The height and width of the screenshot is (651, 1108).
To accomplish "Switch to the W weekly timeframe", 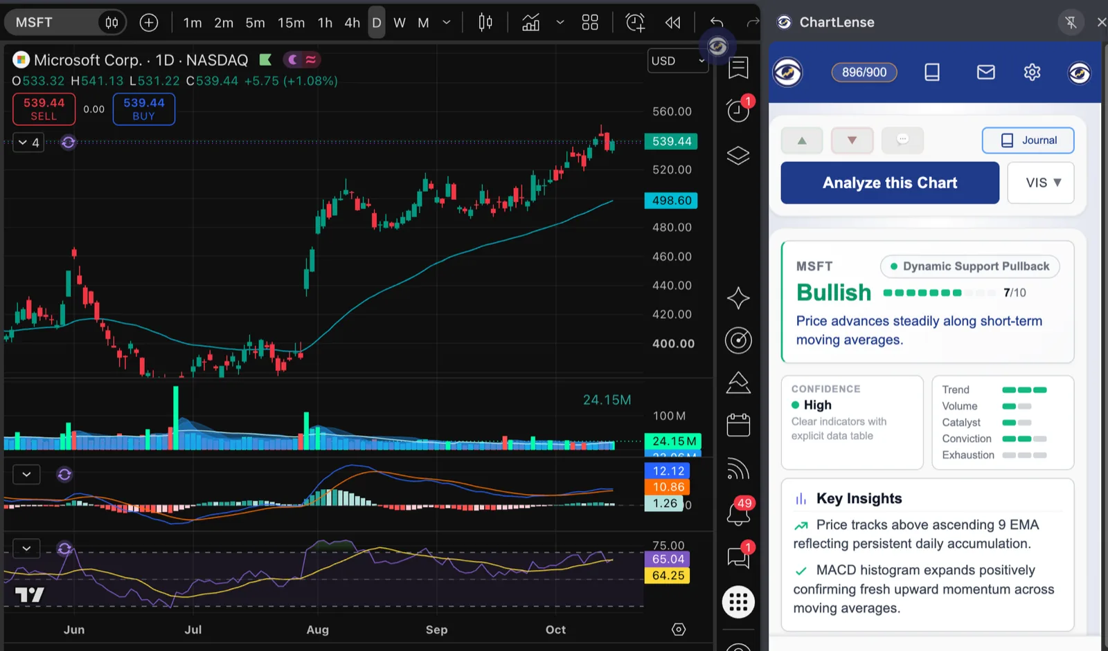I will 400,23.
